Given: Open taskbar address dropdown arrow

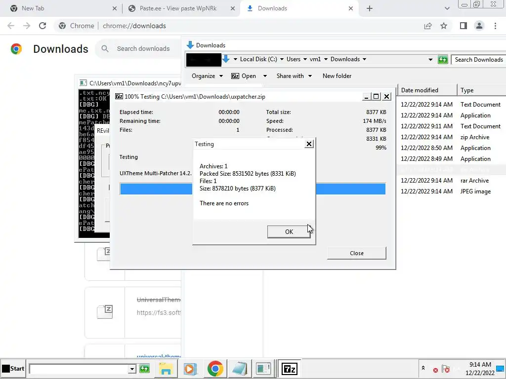Looking at the screenshot, I should pyautogui.click(x=131, y=369).
